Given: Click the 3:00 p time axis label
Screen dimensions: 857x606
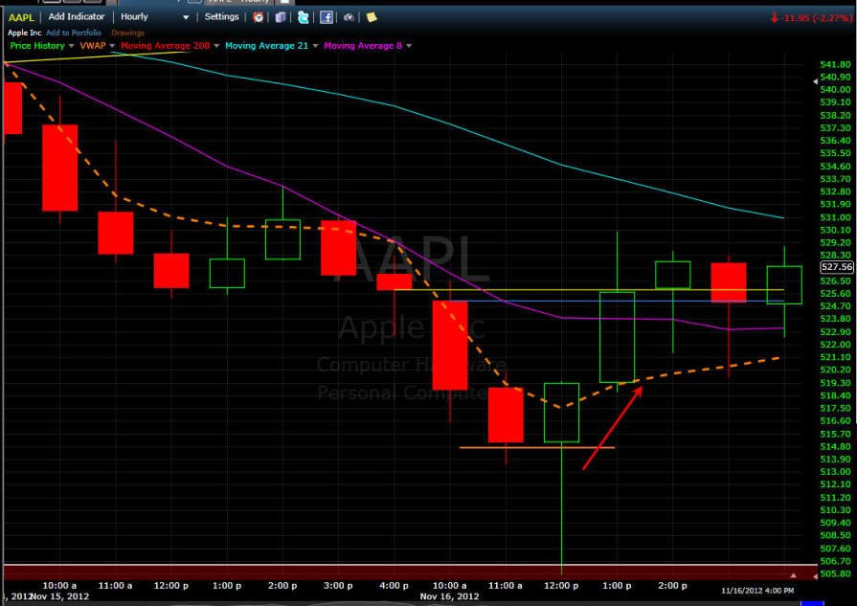Looking at the screenshot, I should tap(338, 585).
